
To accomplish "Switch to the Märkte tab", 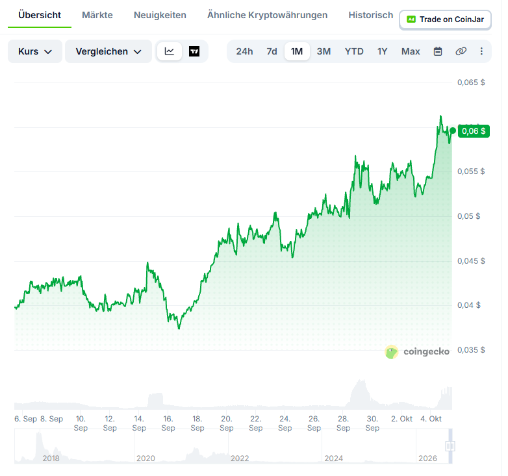I will tap(97, 15).
